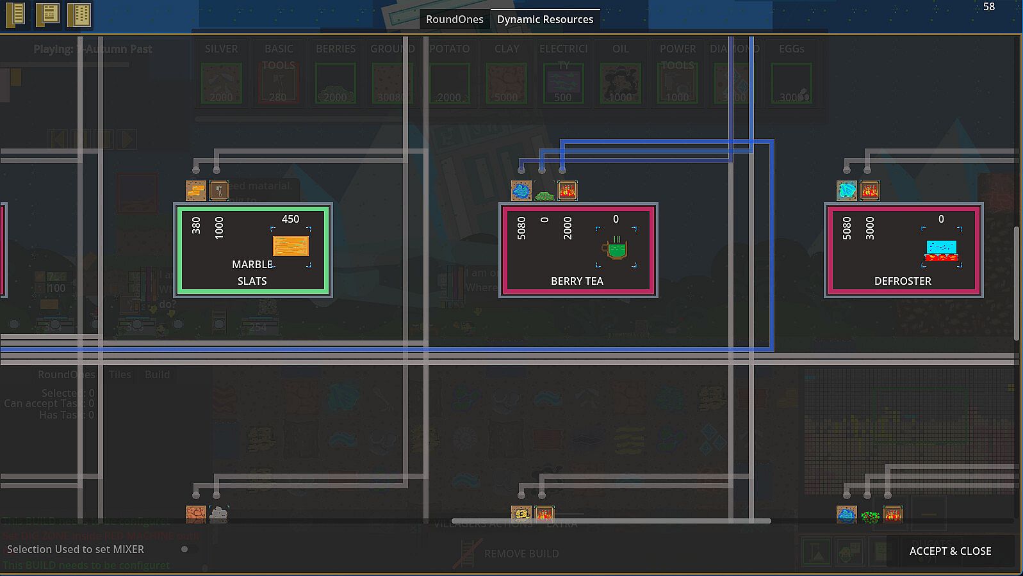
Task: Toggle the Selection Used to set MIXER dot
Action: coord(184,549)
